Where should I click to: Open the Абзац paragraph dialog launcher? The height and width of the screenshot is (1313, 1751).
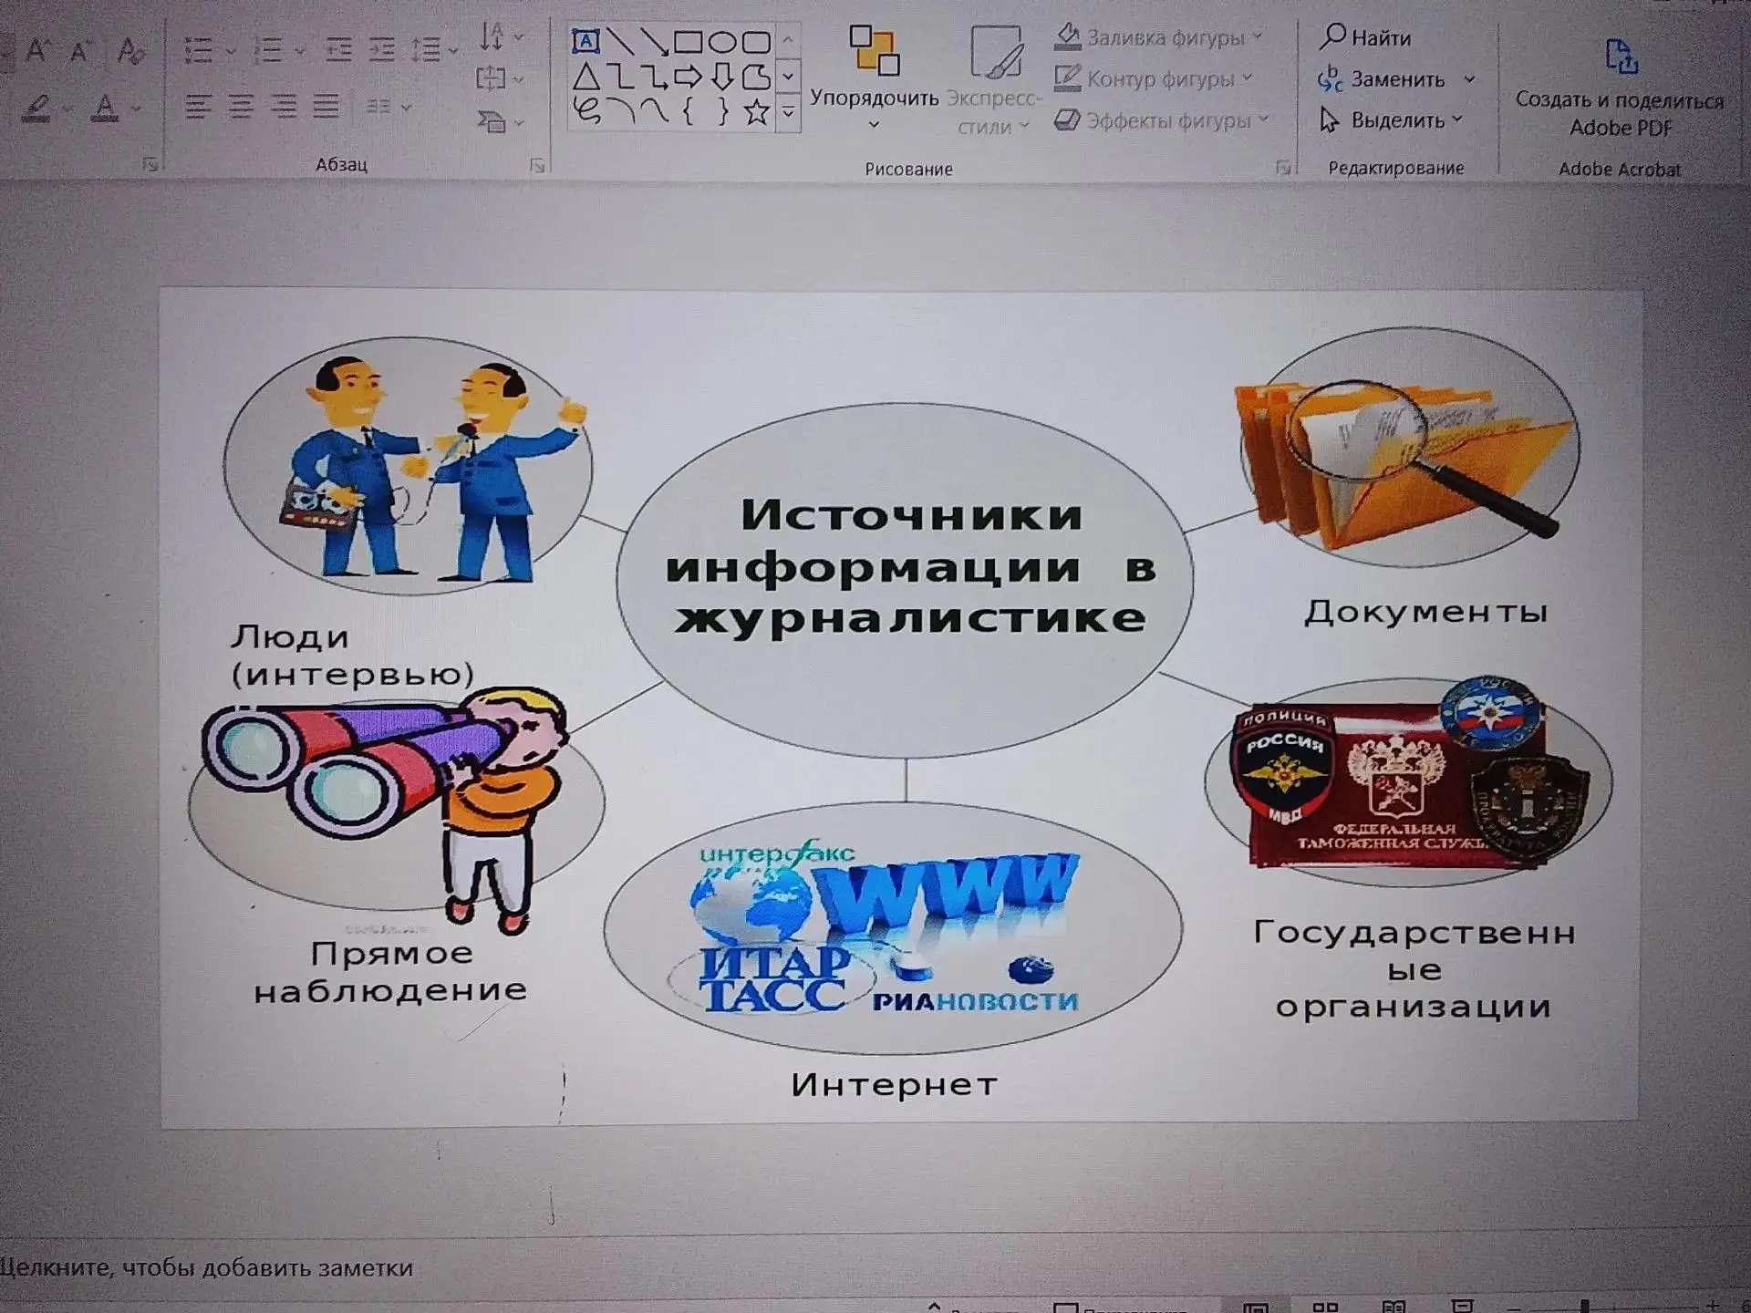(537, 166)
